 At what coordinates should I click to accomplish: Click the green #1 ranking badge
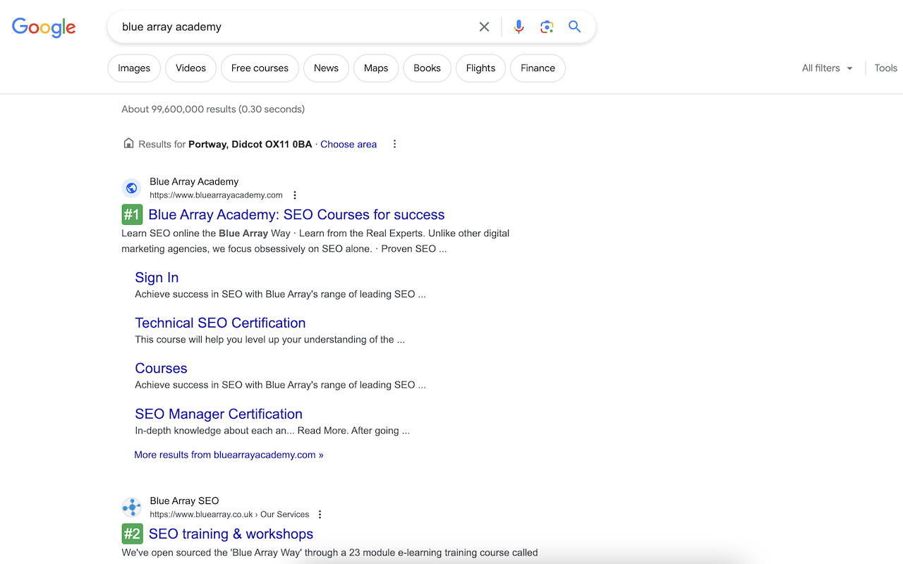click(x=132, y=214)
